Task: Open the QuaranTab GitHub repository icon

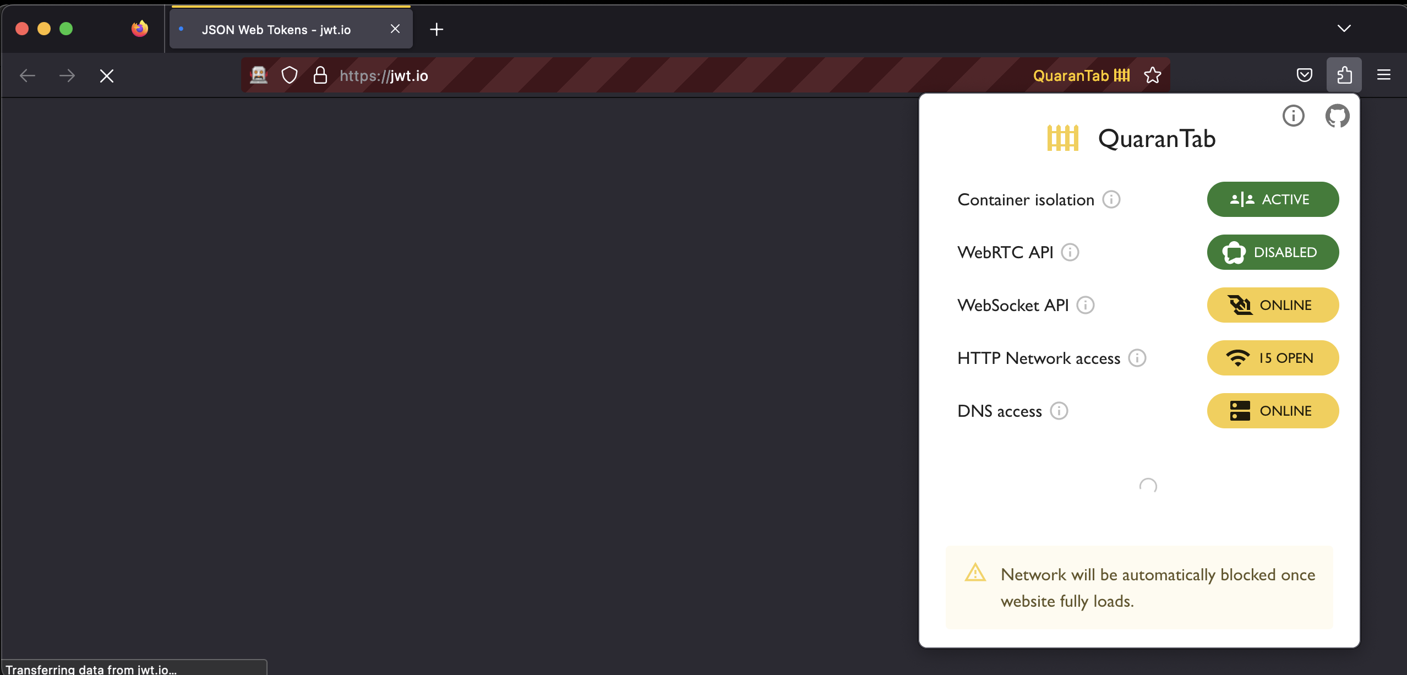Action: pyautogui.click(x=1337, y=116)
